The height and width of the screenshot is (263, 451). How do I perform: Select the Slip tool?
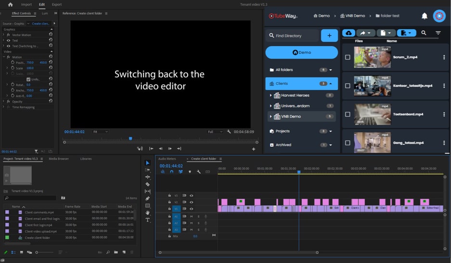148,191
